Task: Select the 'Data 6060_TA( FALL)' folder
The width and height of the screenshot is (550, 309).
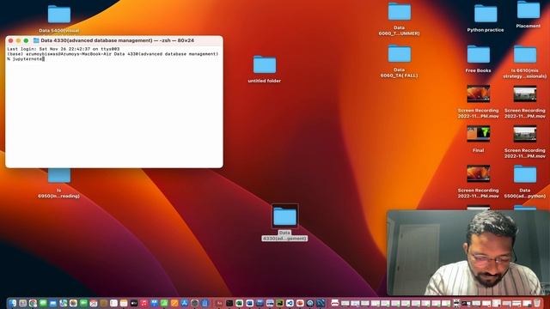Action: 399,61
